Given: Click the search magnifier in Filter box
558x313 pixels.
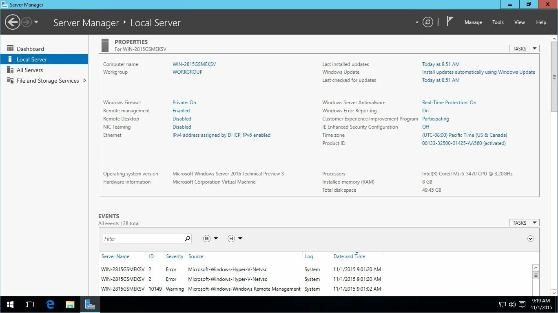Looking at the screenshot, I should point(188,239).
